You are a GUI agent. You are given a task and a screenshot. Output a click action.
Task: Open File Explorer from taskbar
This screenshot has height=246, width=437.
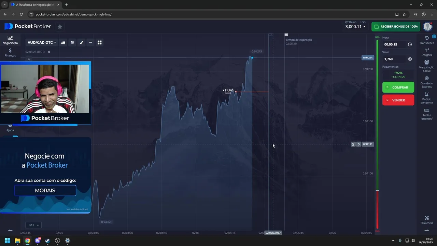coord(17,241)
